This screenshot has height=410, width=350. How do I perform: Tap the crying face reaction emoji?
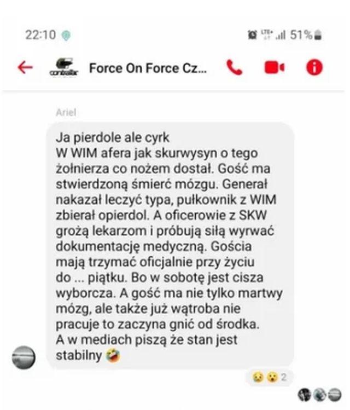[258, 377]
